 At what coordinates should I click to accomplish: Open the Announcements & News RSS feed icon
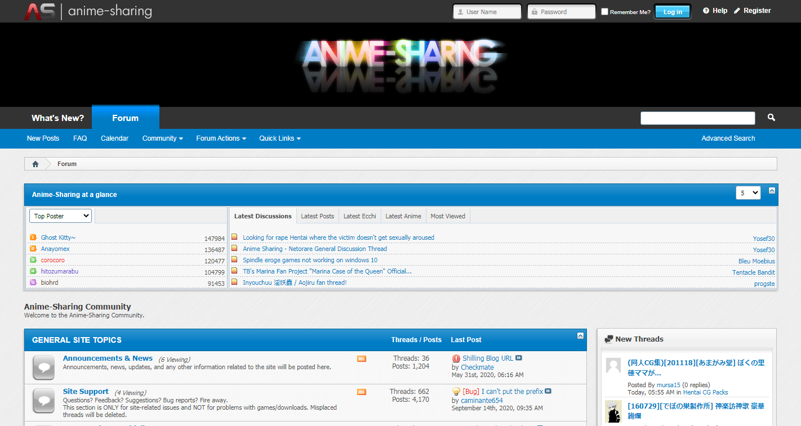point(362,358)
